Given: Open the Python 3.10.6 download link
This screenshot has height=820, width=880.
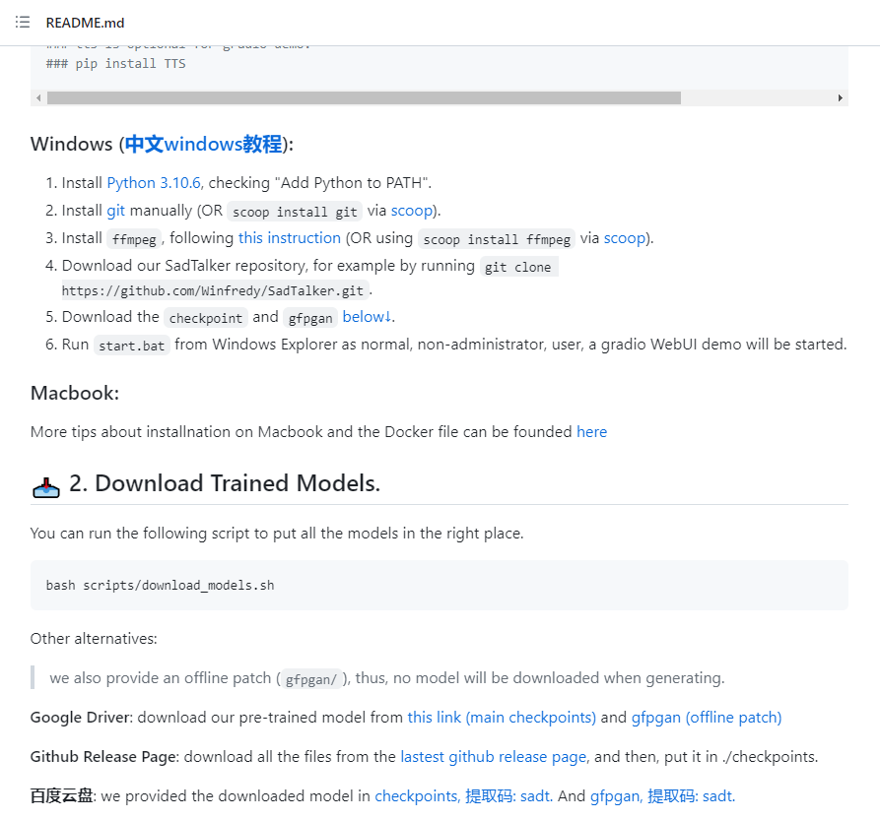Looking at the screenshot, I should click(153, 182).
